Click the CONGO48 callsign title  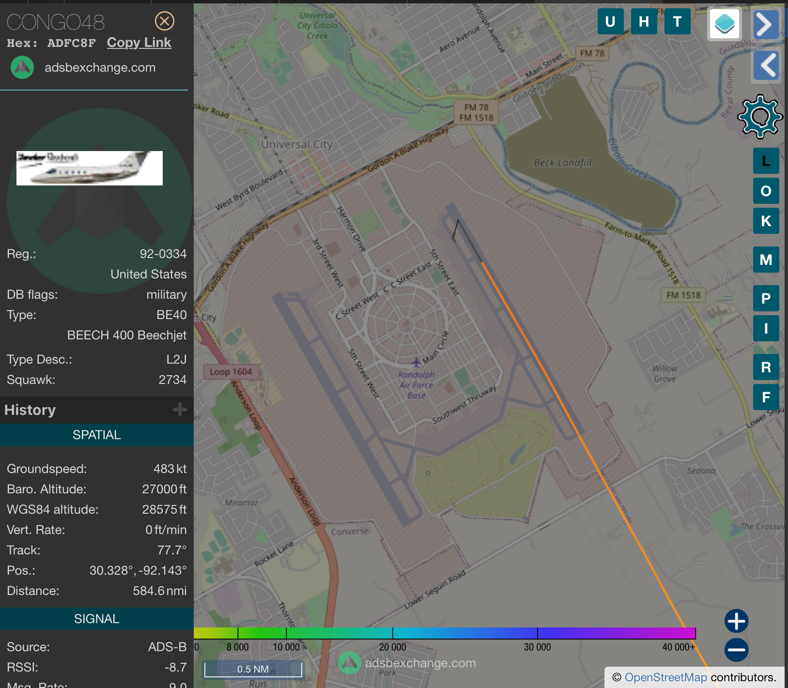(x=56, y=22)
